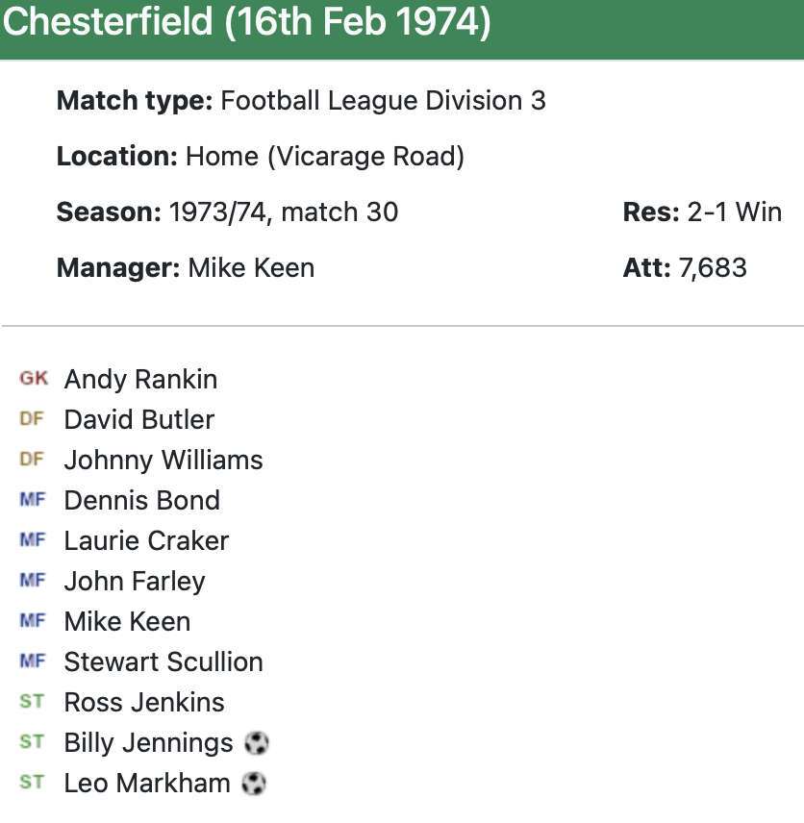Click the goal ball icon next to Billy Jennings
The width and height of the screenshot is (804, 823).
pyautogui.click(x=257, y=743)
